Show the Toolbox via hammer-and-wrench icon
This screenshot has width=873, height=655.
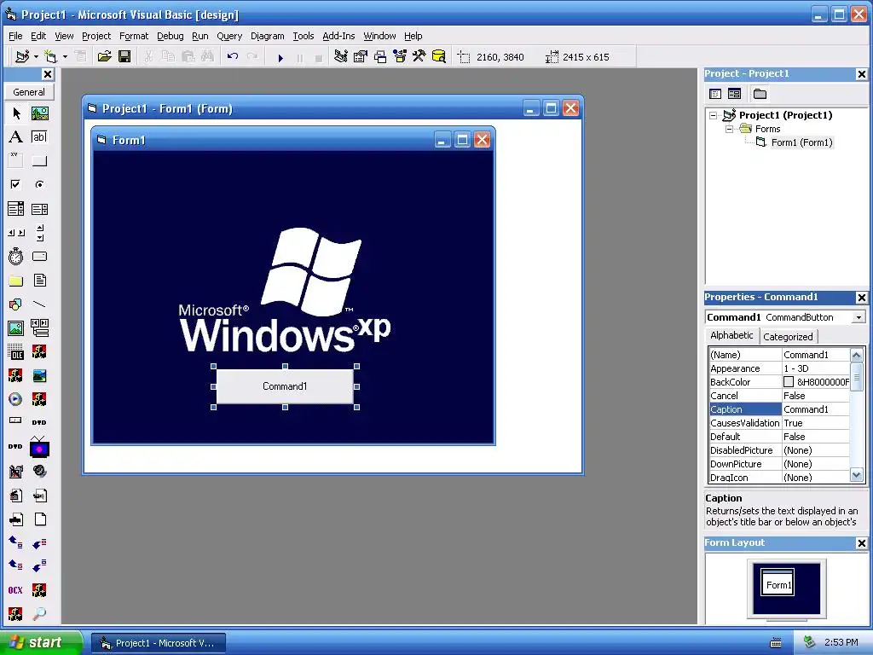click(419, 56)
